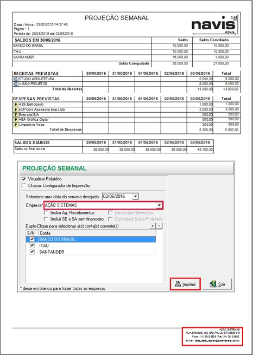The width and height of the screenshot is (253, 356).
Task: Click the Imprimir button
Action: tap(185, 284)
